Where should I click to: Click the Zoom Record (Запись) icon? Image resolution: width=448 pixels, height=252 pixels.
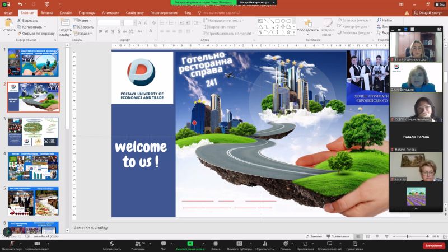click(x=216, y=244)
